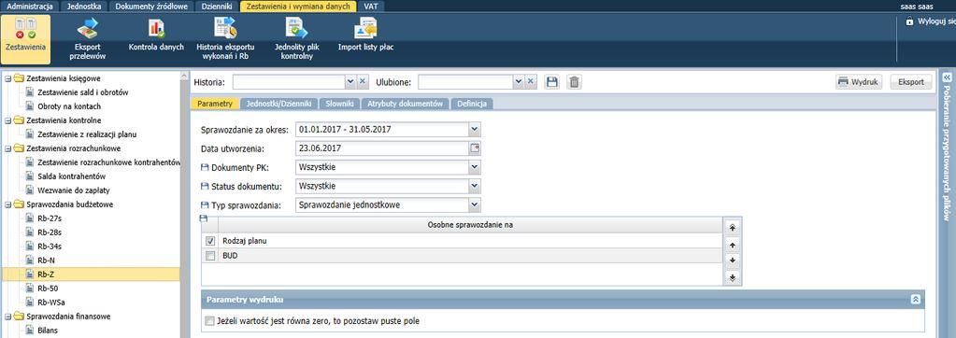Select Zestawienie sald i obrotów
The width and height of the screenshot is (956, 338).
point(83,92)
